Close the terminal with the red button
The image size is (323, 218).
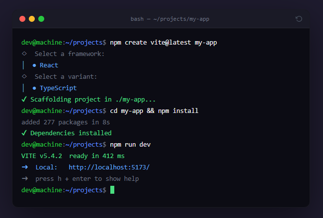pos(22,19)
